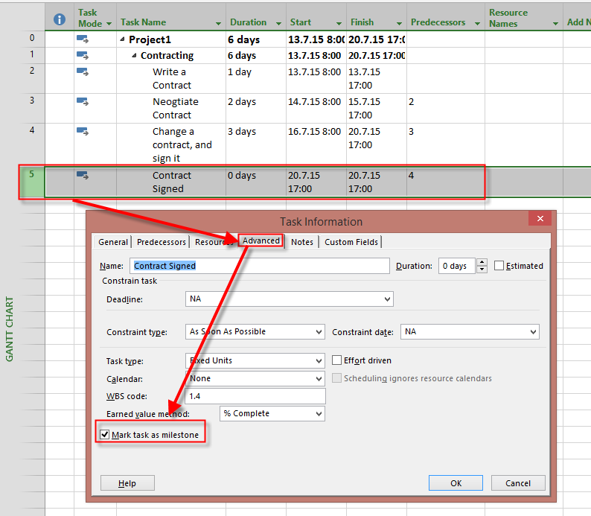This screenshot has height=516, width=591.
Task: Collapse the Project1 summary task
Action: [x=123, y=39]
